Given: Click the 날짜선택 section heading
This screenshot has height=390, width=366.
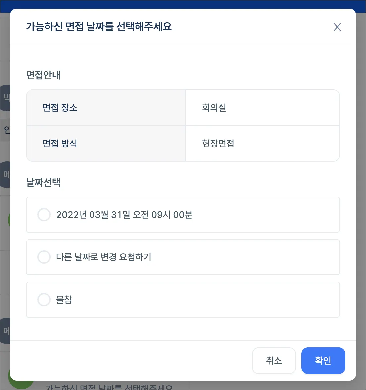Looking at the screenshot, I should click(x=43, y=182).
